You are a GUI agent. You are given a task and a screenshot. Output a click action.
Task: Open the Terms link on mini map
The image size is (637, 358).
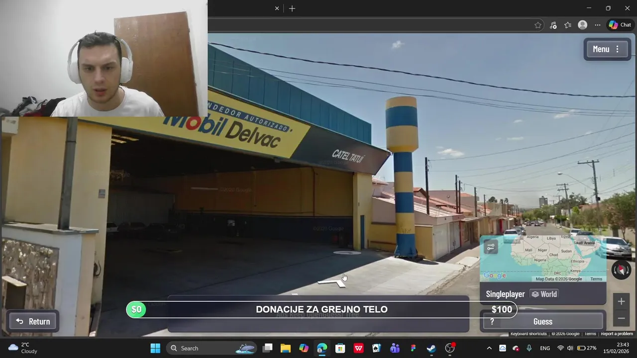tap(596, 279)
